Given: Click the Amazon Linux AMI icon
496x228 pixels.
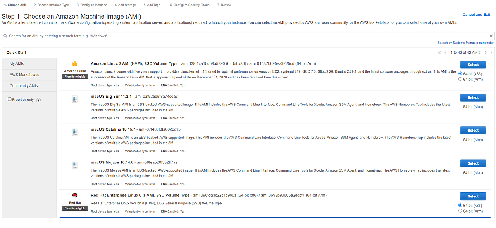Looking at the screenshot, I should 74,64.
